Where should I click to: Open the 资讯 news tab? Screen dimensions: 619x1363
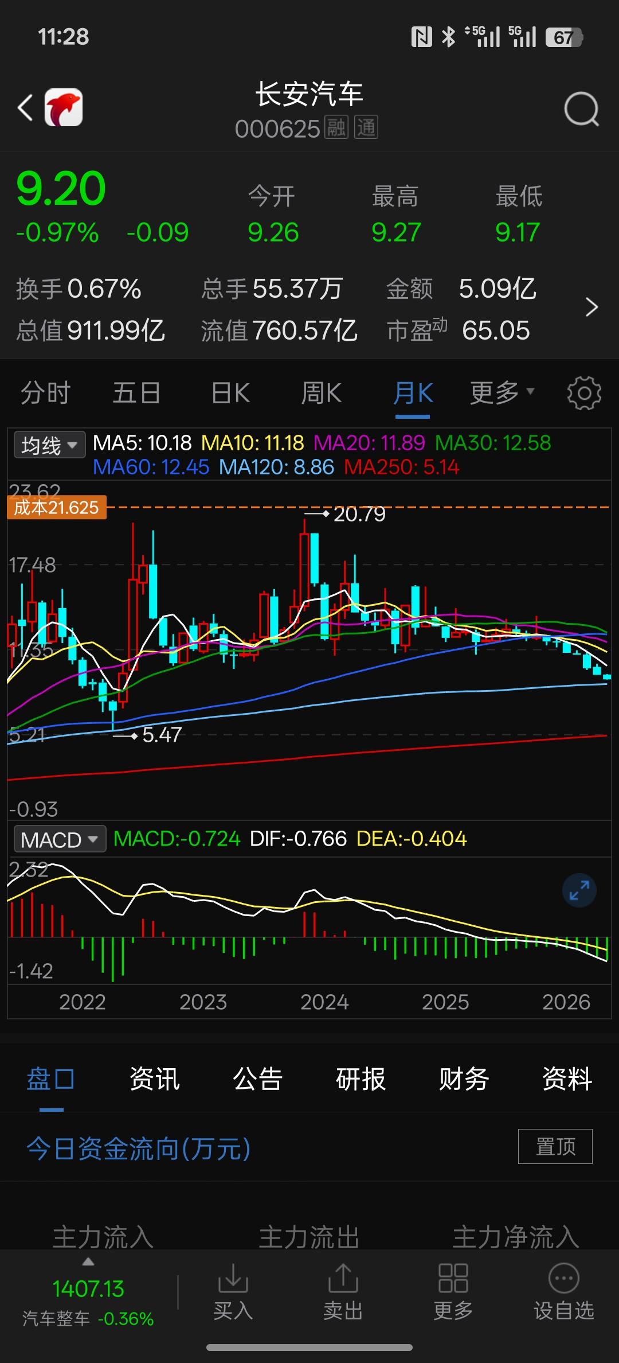[x=154, y=1079]
